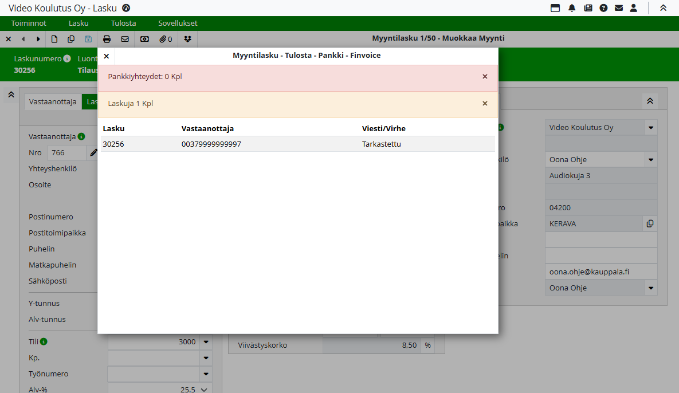Click the news icon in the top bar
Viewport: 679px width, 393px height.
click(588, 8)
